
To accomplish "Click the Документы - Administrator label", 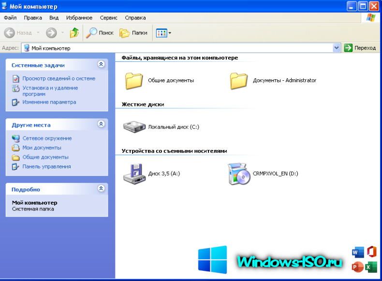I will 284,80.
